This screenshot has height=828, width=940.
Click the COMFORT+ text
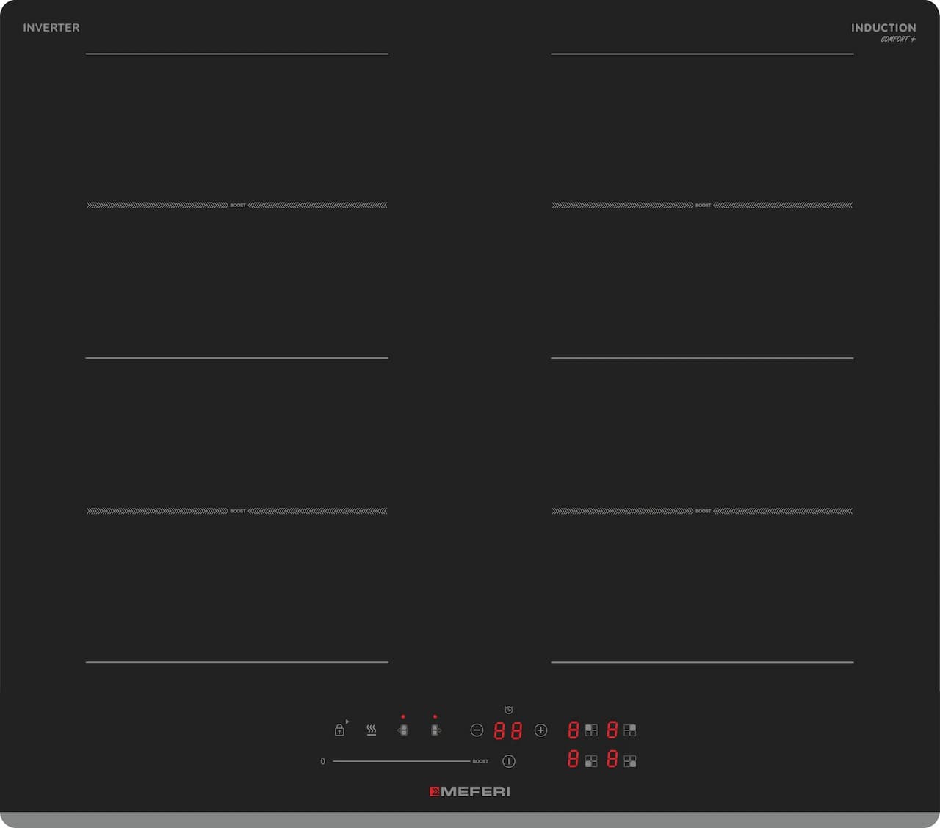click(898, 40)
